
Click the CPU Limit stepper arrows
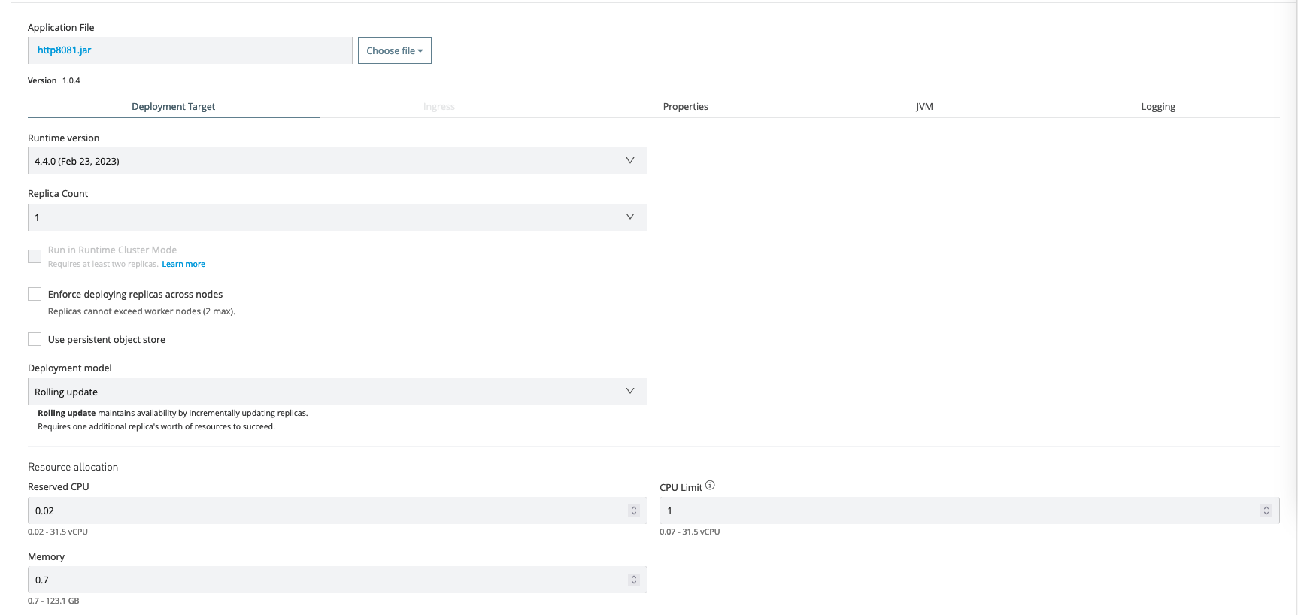tap(1266, 510)
